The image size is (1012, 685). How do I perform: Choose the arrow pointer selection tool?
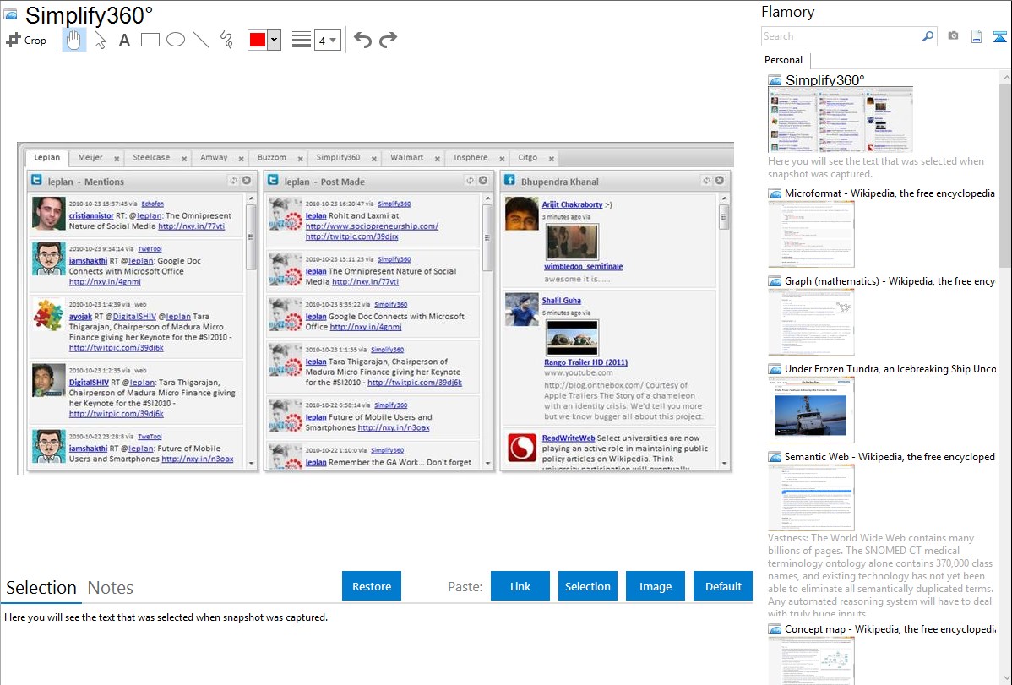[100, 40]
